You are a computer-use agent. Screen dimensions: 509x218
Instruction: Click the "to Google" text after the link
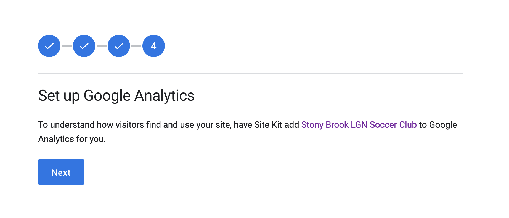(x=438, y=125)
